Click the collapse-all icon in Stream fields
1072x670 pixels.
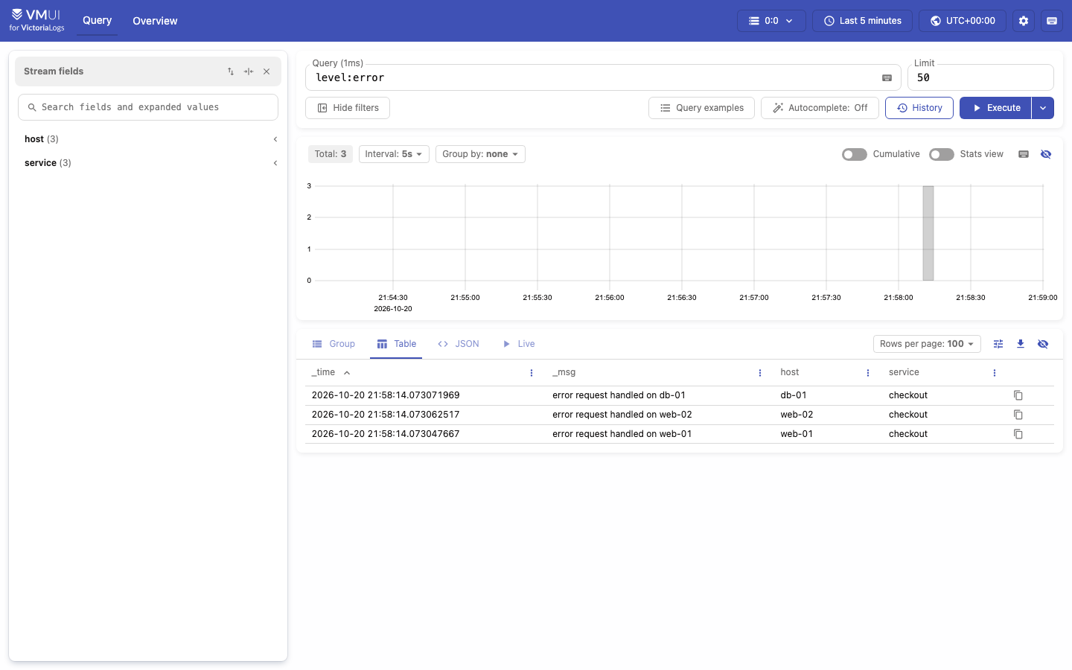249,71
